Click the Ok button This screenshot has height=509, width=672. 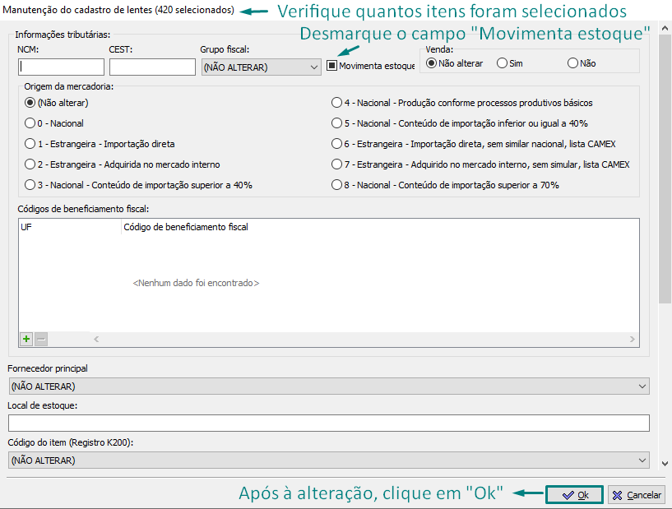coord(574,495)
